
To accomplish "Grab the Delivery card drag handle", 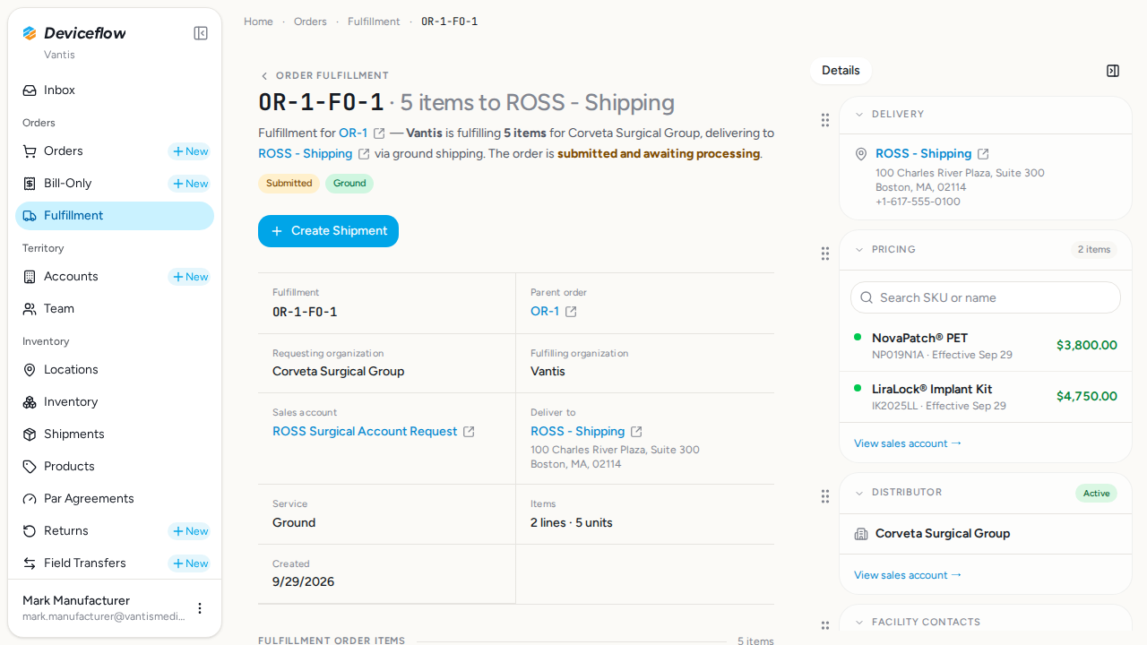I will pyautogui.click(x=825, y=120).
